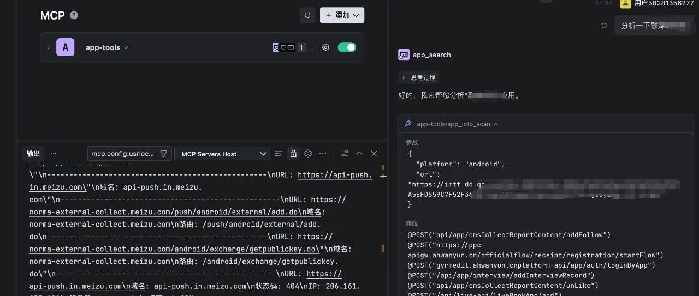The height and width of the screenshot is (296, 699).
Task: Toggle the app-tools server switch off
Action: pos(347,47)
